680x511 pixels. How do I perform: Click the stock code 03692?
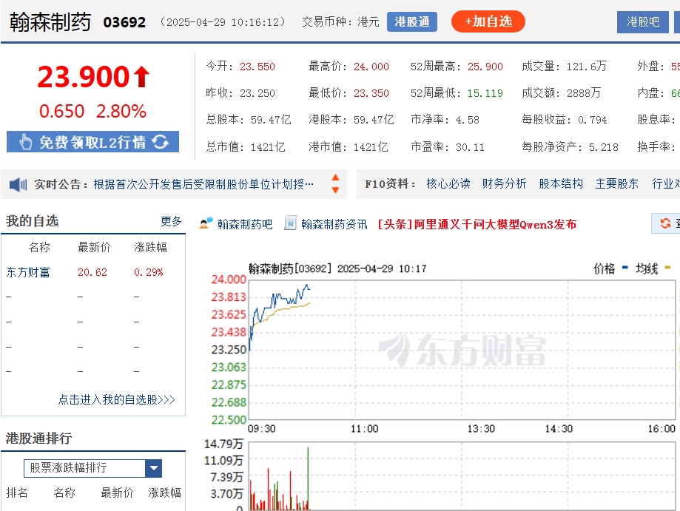click(x=124, y=22)
